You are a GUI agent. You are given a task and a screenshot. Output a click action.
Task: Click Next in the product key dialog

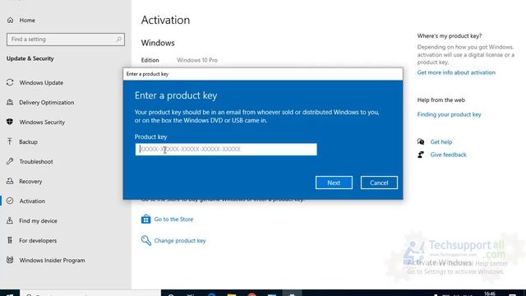point(334,183)
